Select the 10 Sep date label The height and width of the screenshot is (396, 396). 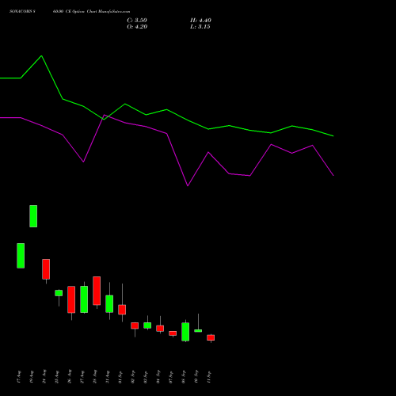click(x=196, y=376)
